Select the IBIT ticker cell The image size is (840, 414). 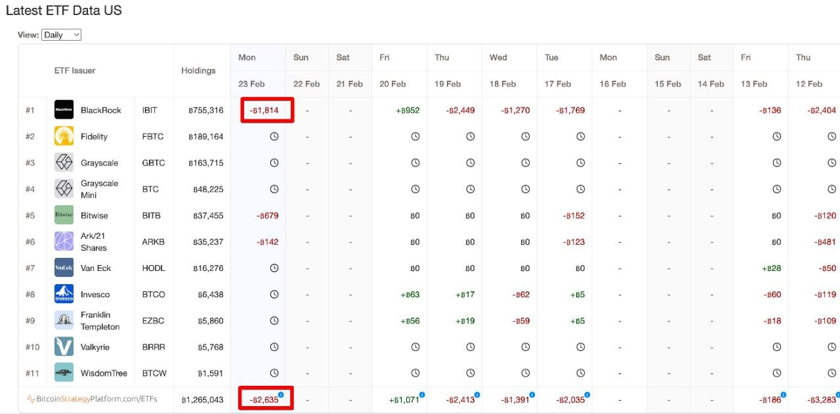pyautogui.click(x=150, y=110)
